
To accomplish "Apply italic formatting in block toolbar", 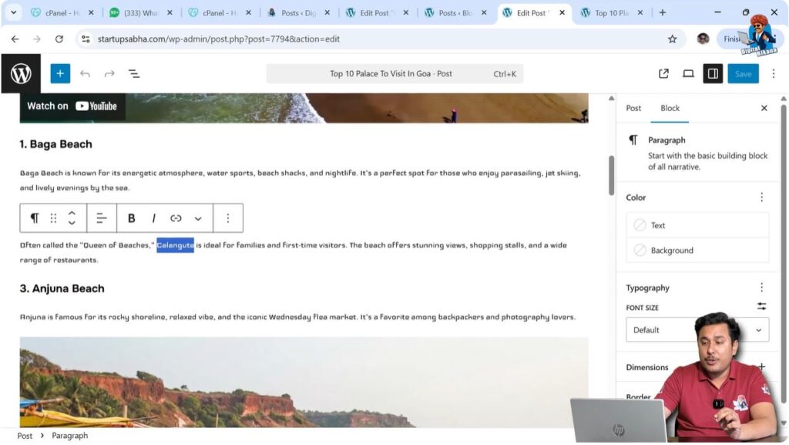I will coord(153,218).
